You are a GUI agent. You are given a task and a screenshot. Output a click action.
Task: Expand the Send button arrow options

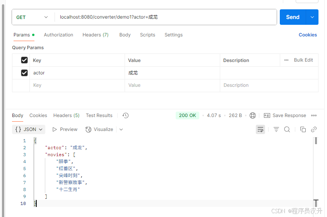[312, 17]
